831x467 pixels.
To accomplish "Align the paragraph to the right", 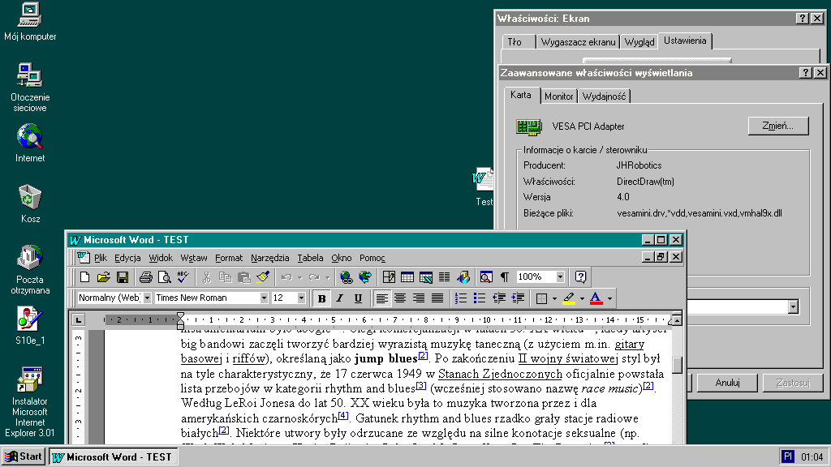I will pyautogui.click(x=419, y=298).
